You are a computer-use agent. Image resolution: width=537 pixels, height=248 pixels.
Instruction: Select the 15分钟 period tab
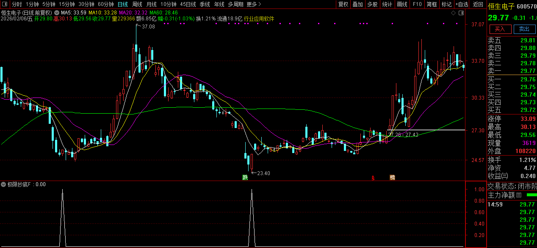(x=66, y=4)
